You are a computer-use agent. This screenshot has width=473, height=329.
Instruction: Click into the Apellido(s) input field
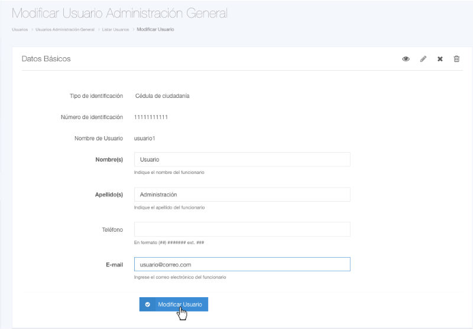tap(242, 195)
